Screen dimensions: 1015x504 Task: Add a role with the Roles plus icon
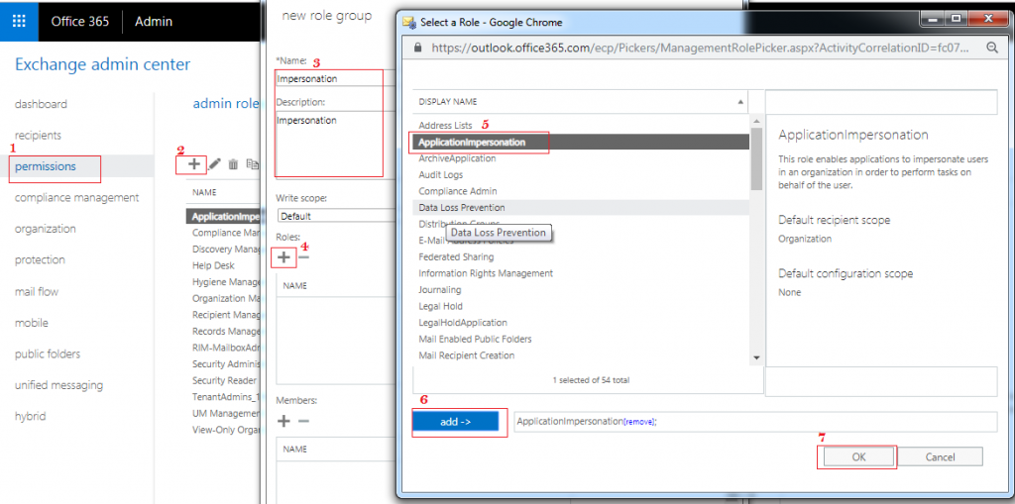pos(283,256)
